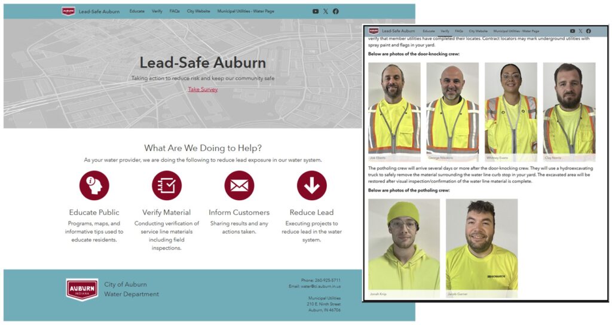Open photo of Clay Norris
This screenshot has height=325, width=612.
[569, 112]
